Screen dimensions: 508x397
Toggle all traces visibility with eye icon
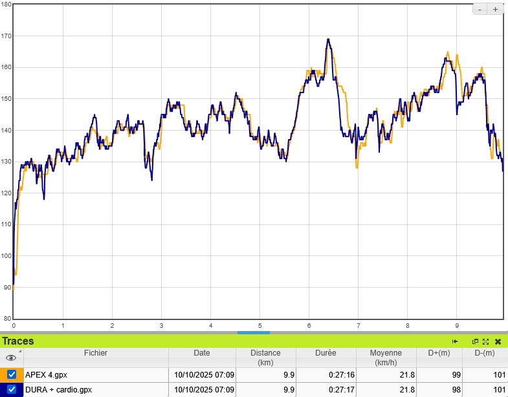point(11,358)
